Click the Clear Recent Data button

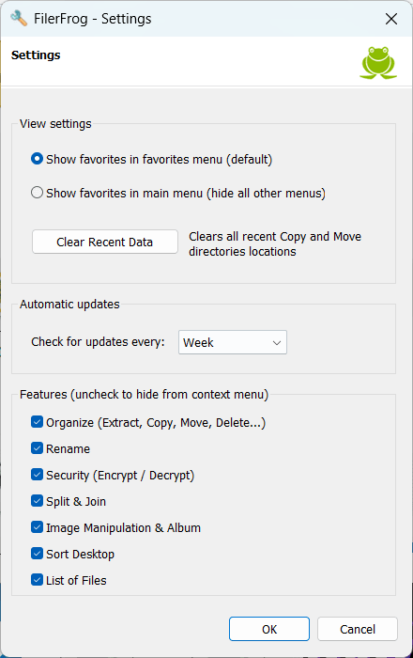click(x=105, y=242)
